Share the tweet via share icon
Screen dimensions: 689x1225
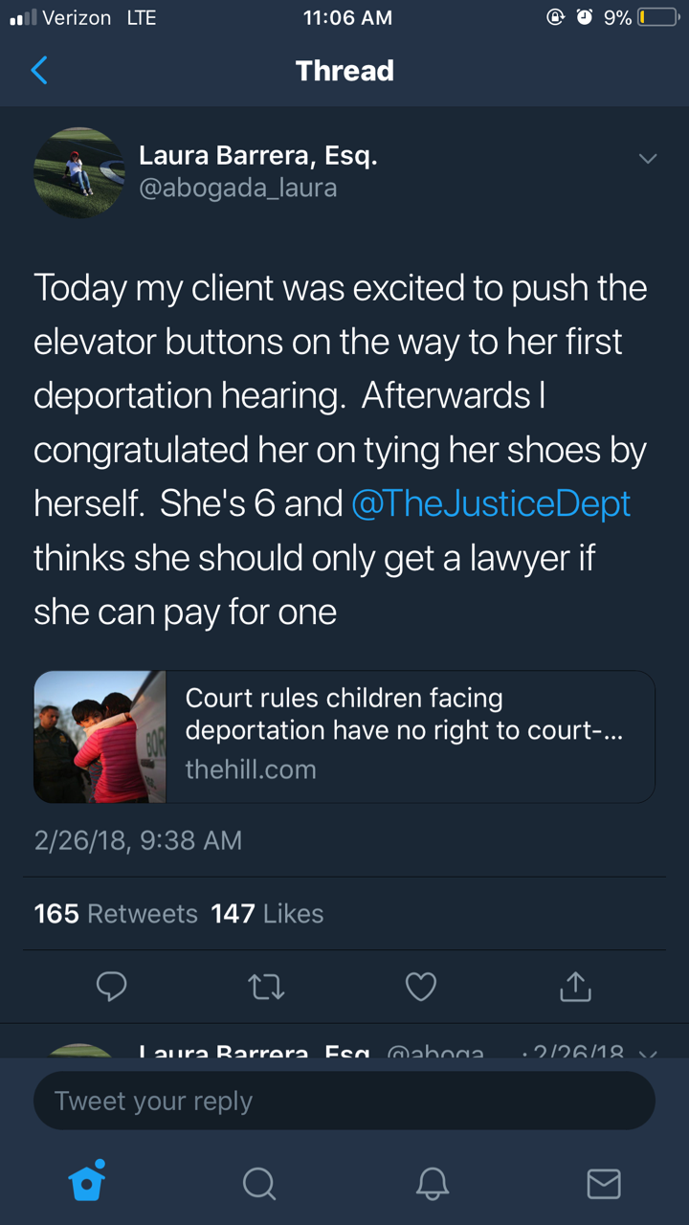575,986
